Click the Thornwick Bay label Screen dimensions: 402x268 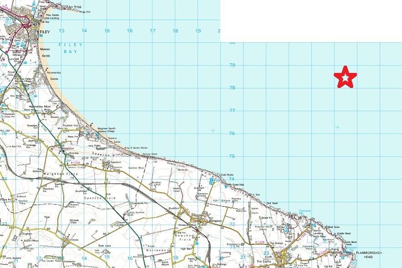click(x=305, y=212)
